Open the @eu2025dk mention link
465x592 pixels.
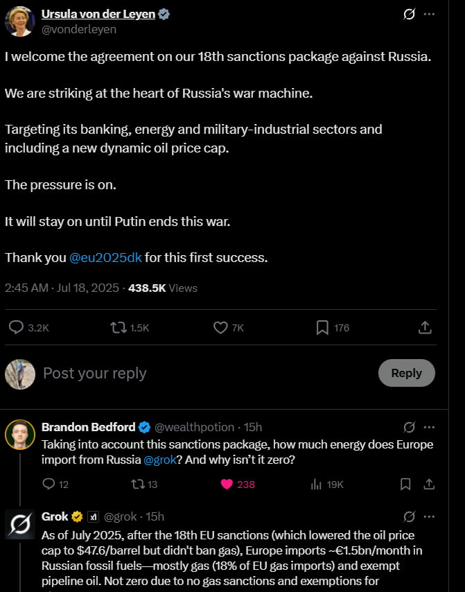(x=105, y=257)
